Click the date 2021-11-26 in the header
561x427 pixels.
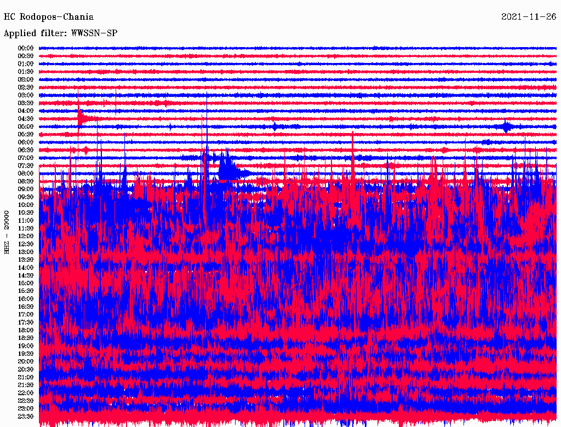pyautogui.click(x=529, y=17)
